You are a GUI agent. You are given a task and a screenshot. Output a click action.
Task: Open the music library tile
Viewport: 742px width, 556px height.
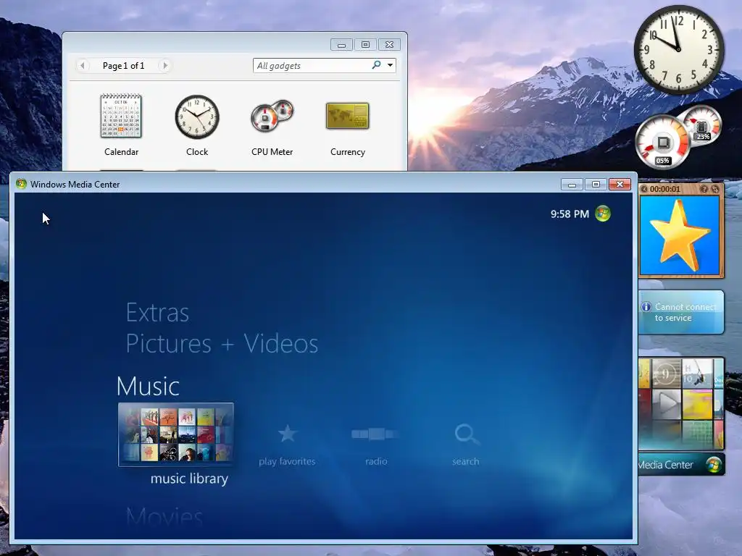pyautogui.click(x=175, y=434)
